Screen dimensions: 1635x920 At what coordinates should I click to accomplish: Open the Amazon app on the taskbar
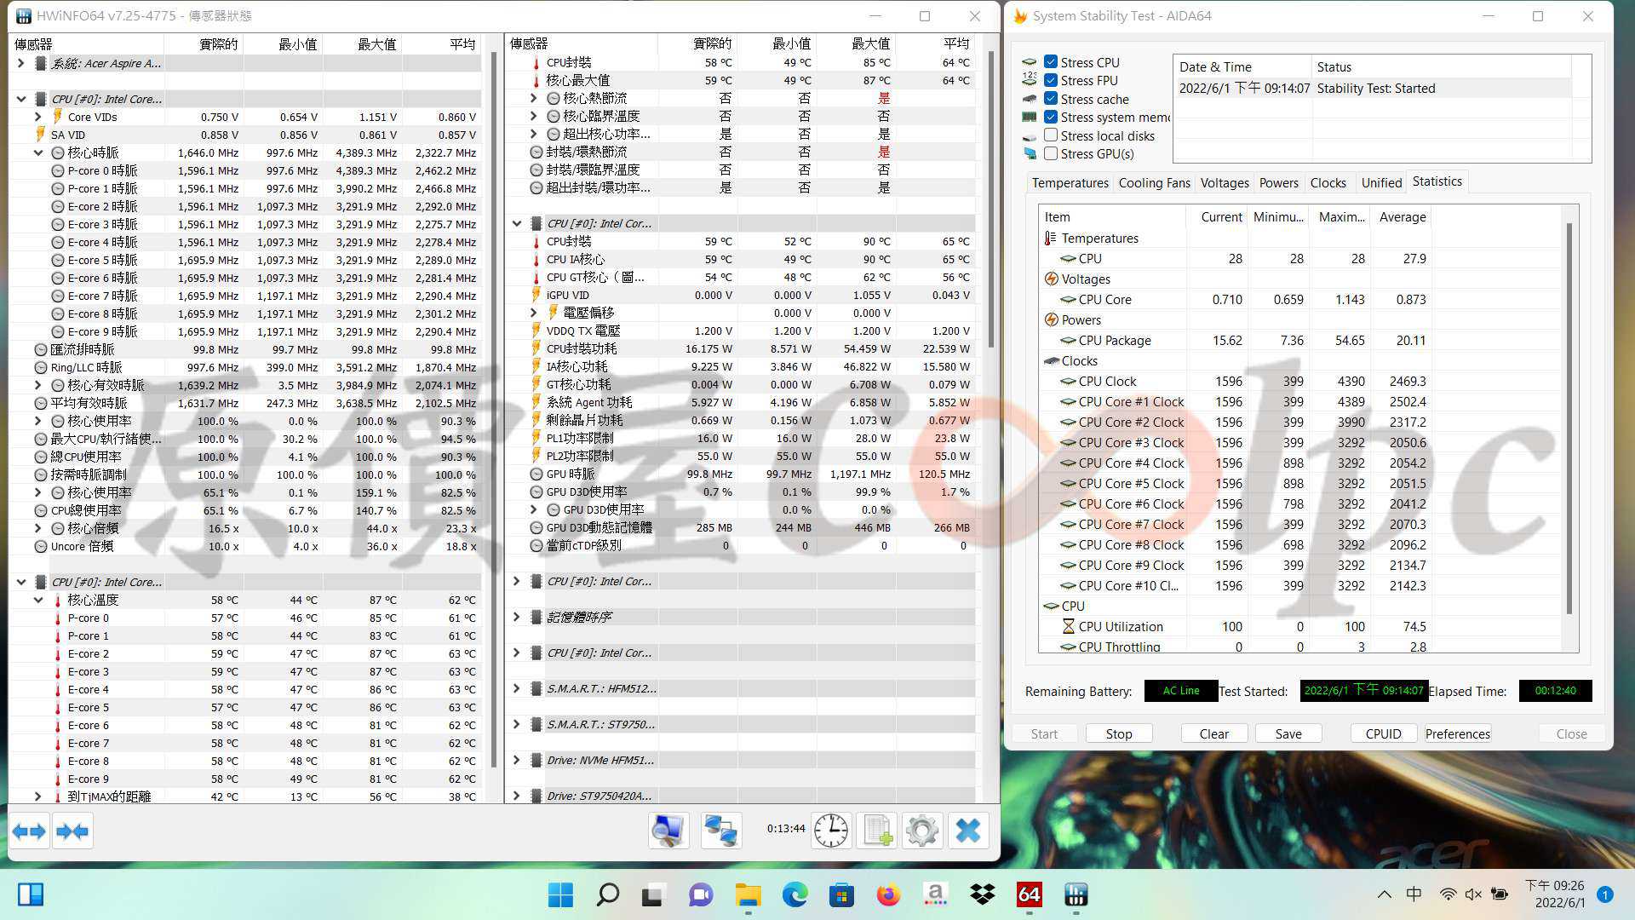point(935,894)
